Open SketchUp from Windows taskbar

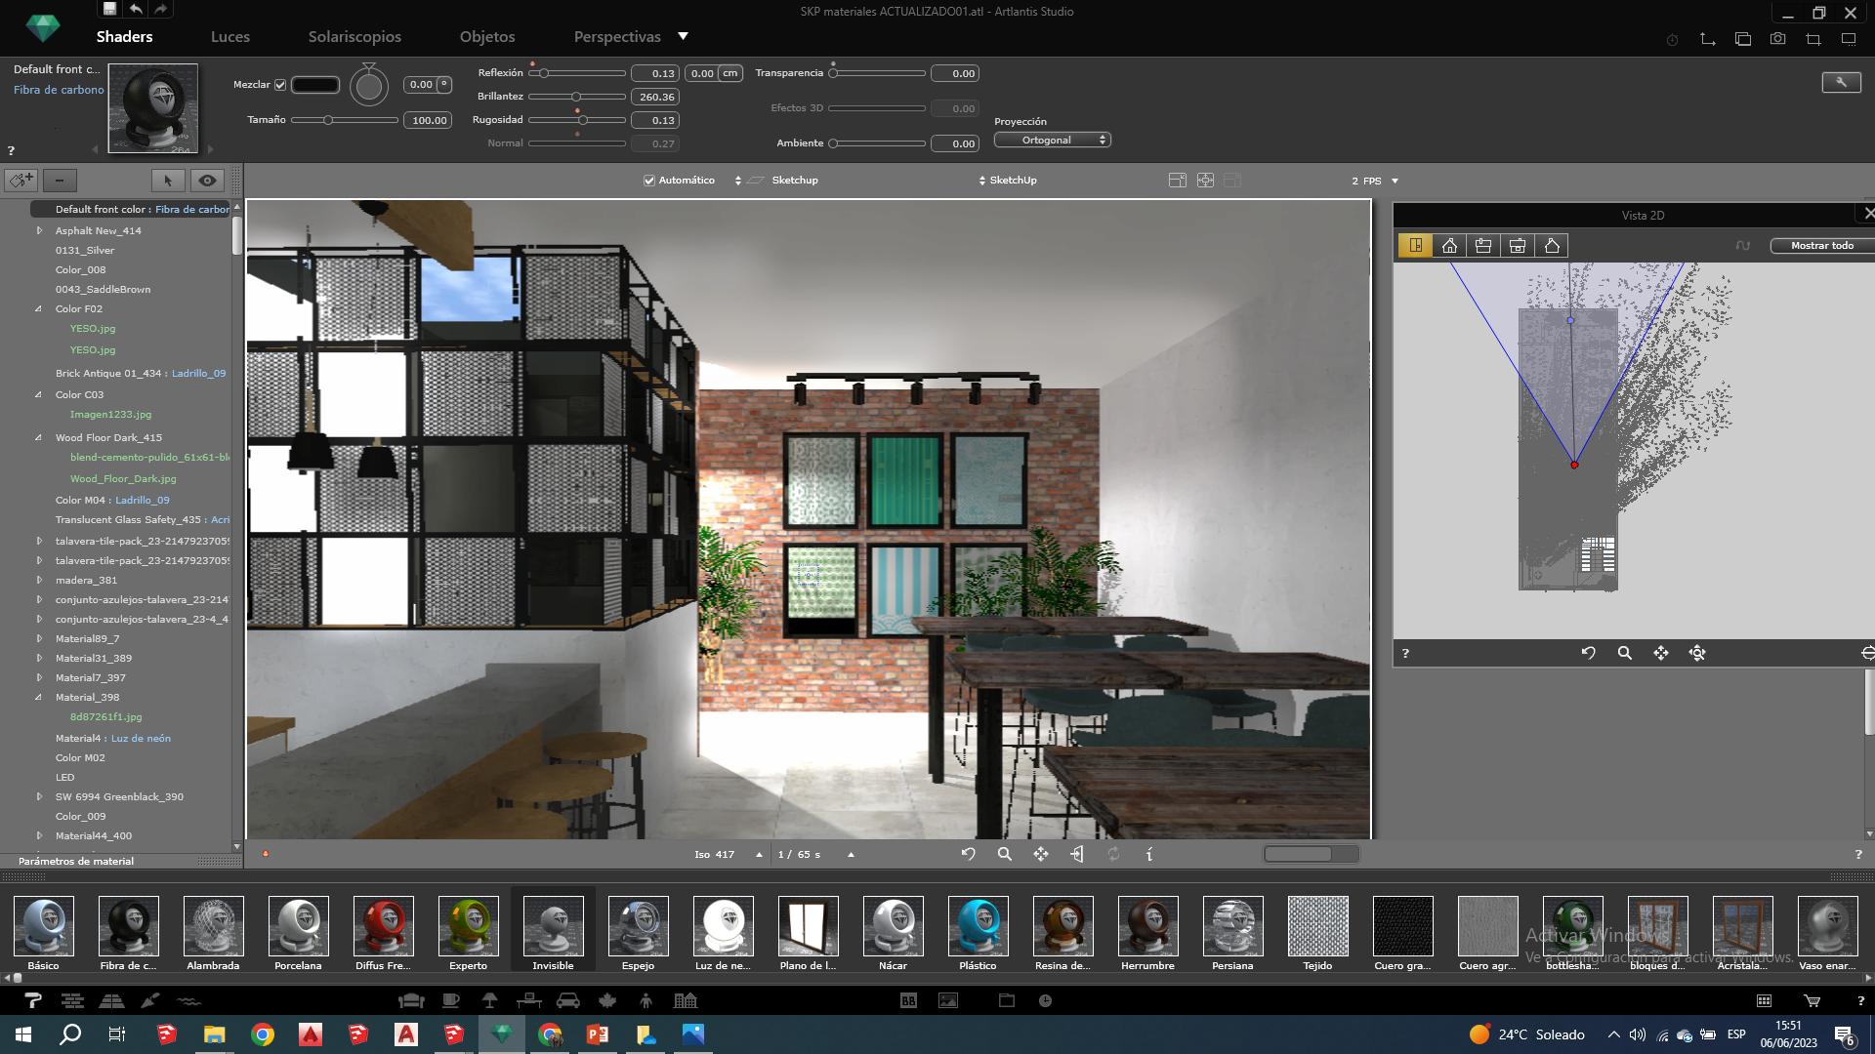pyautogui.click(x=167, y=1034)
